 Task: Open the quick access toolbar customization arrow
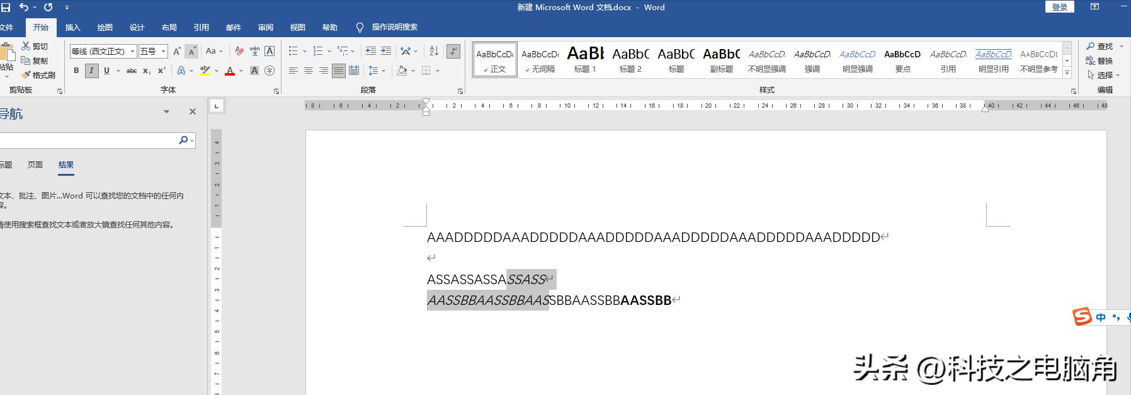pyautogui.click(x=67, y=8)
